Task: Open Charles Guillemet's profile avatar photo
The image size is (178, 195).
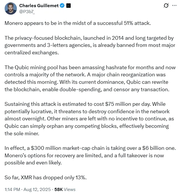Action: pos(11,9)
